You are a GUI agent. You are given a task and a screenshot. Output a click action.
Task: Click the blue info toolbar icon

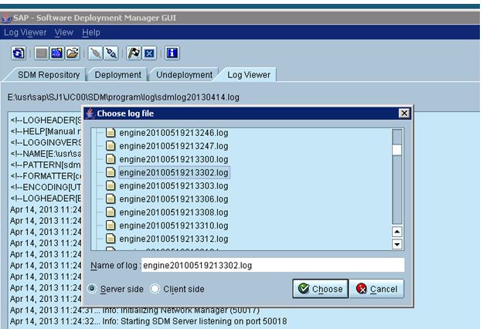coord(172,53)
